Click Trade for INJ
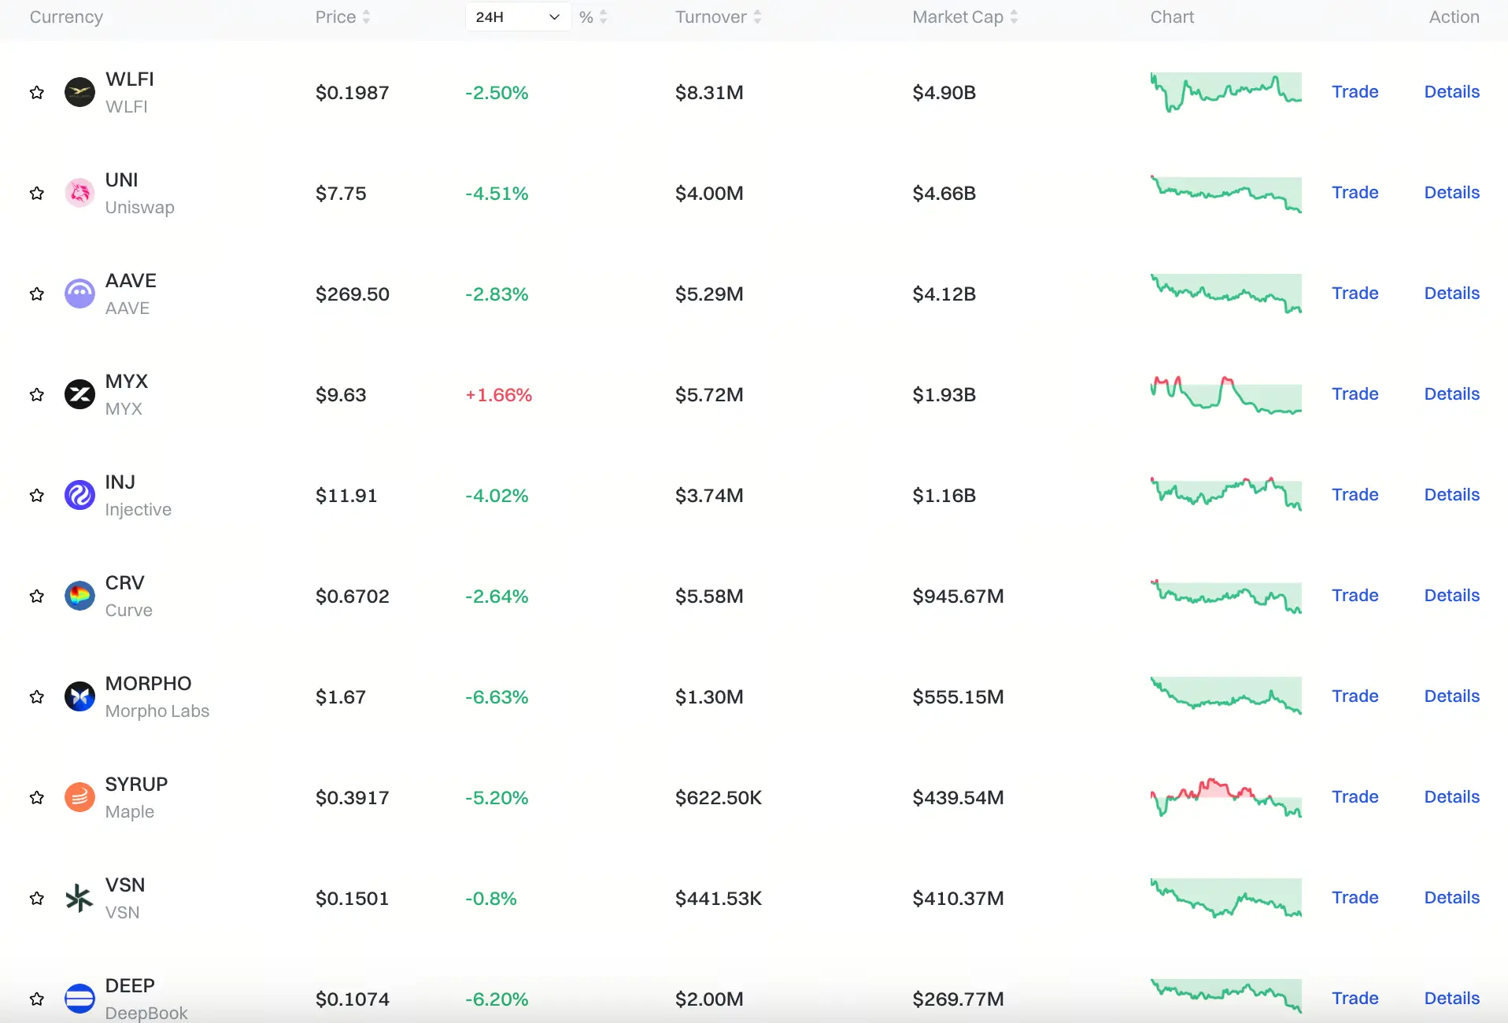Screen dimensions: 1508x1023 [x=1355, y=495]
